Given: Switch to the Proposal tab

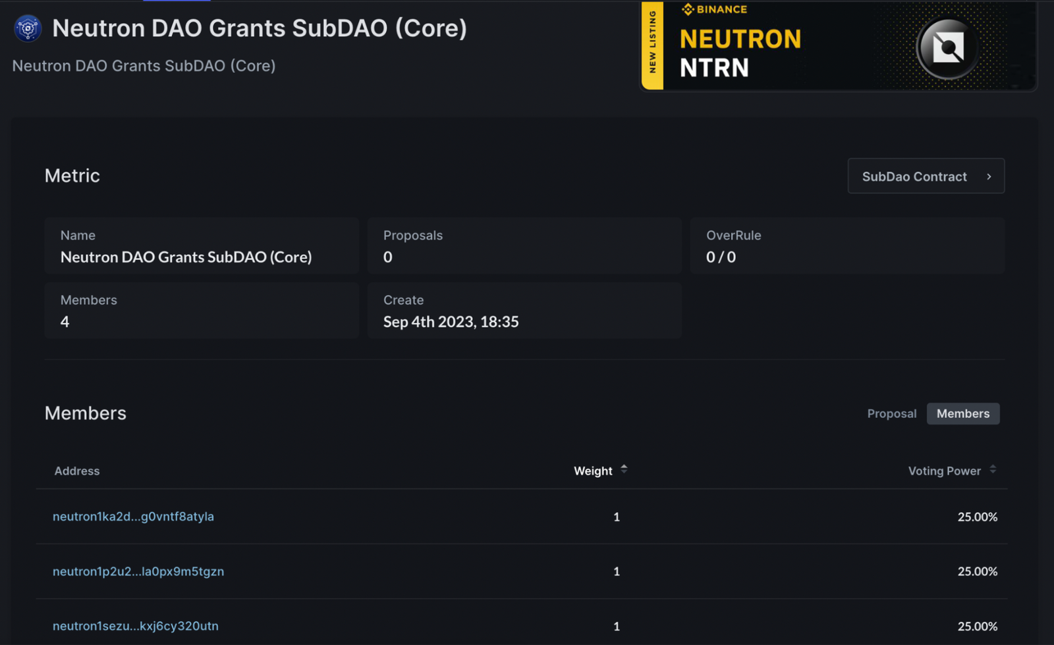Looking at the screenshot, I should click(x=891, y=413).
